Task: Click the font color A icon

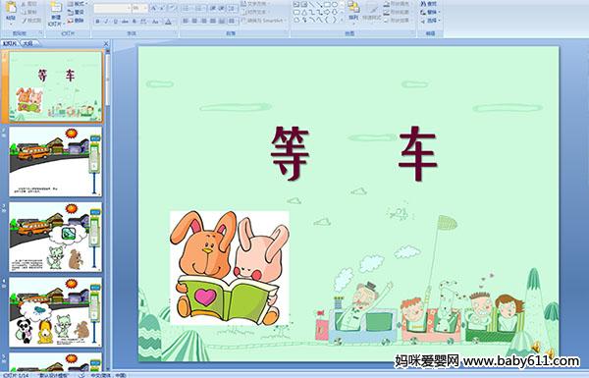Action: tap(168, 22)
